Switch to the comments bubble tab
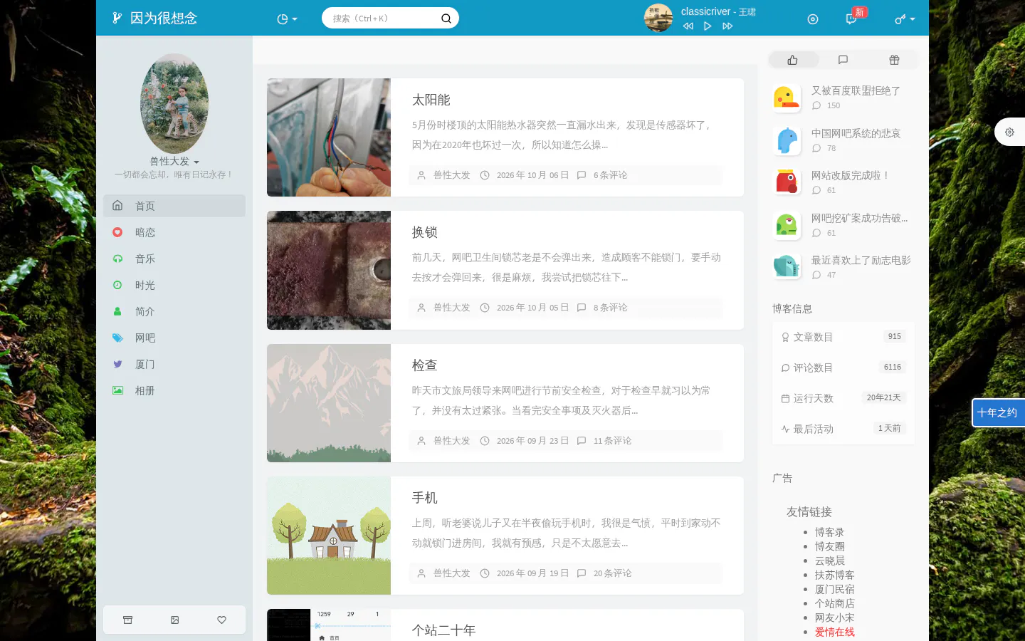Image resolution: width=1025 pixels, height=641 pixels. click(x=843, y=60)
